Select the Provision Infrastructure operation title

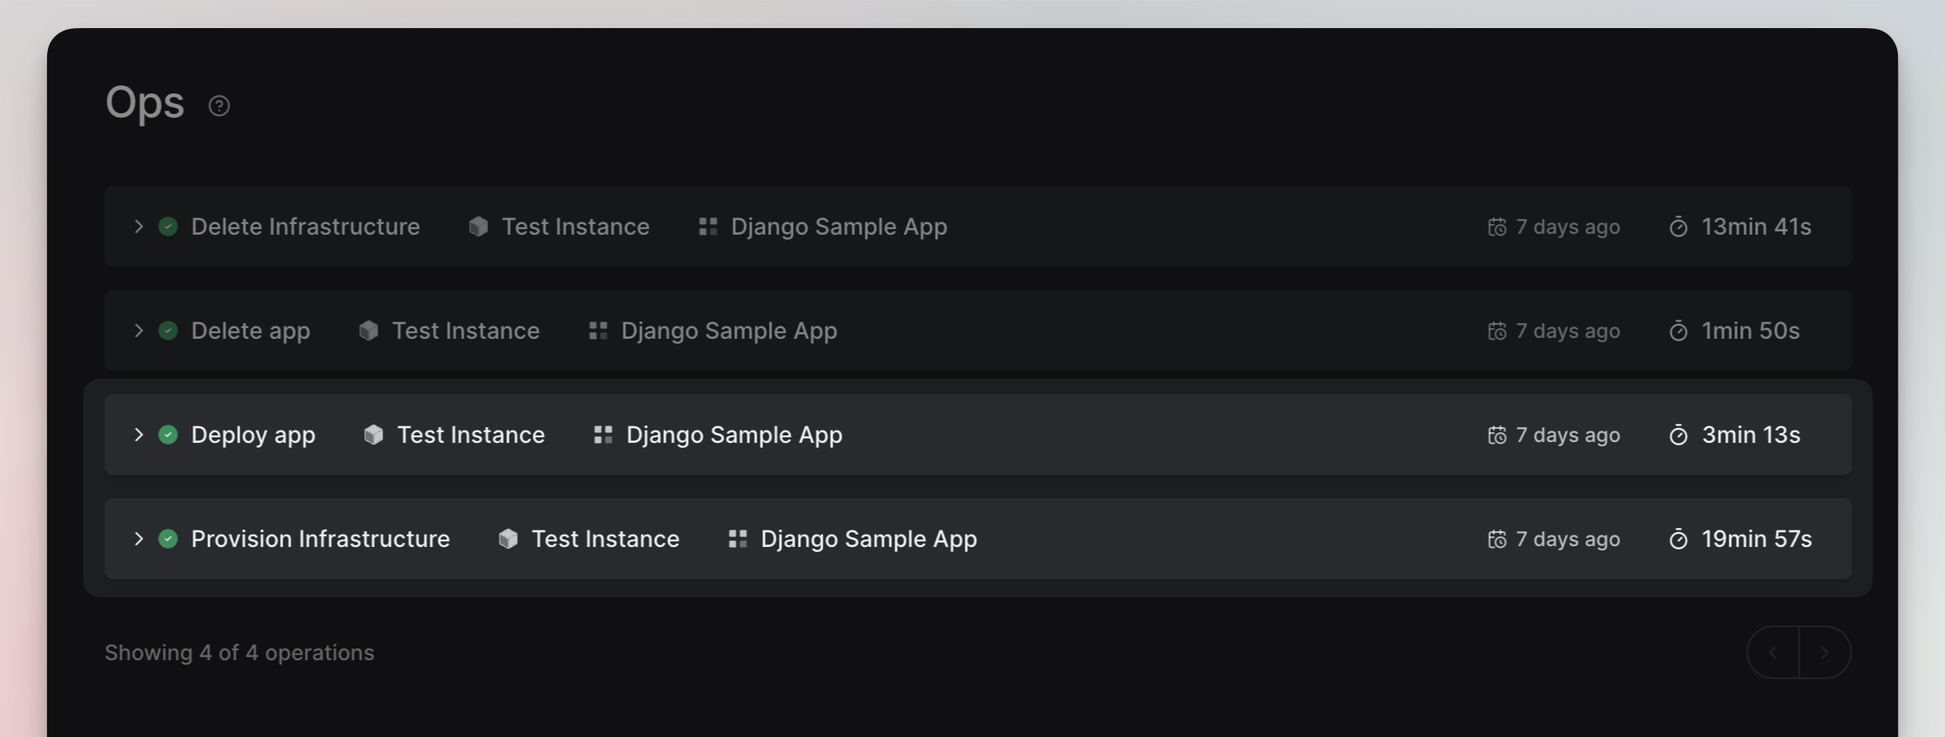(320, 539)
